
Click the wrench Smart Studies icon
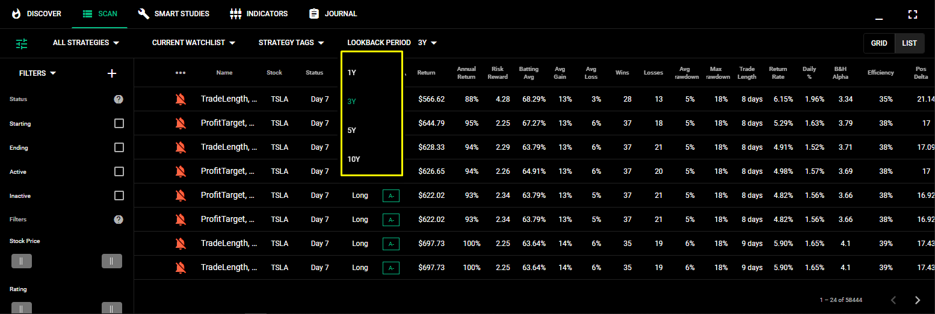pos(143,13)
